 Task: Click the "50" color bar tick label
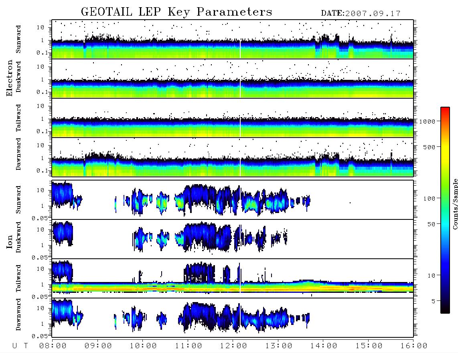pos(431,224)
